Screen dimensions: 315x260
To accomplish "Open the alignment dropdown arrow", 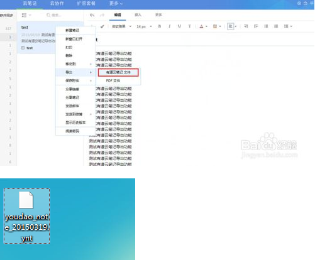I will point(235,26).
